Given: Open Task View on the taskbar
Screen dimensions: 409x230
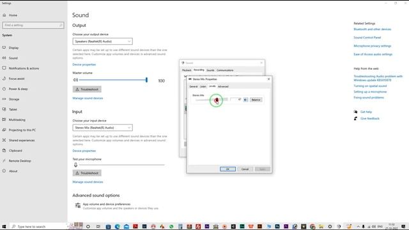Looking at the screenshot, I should coord(98,226).
